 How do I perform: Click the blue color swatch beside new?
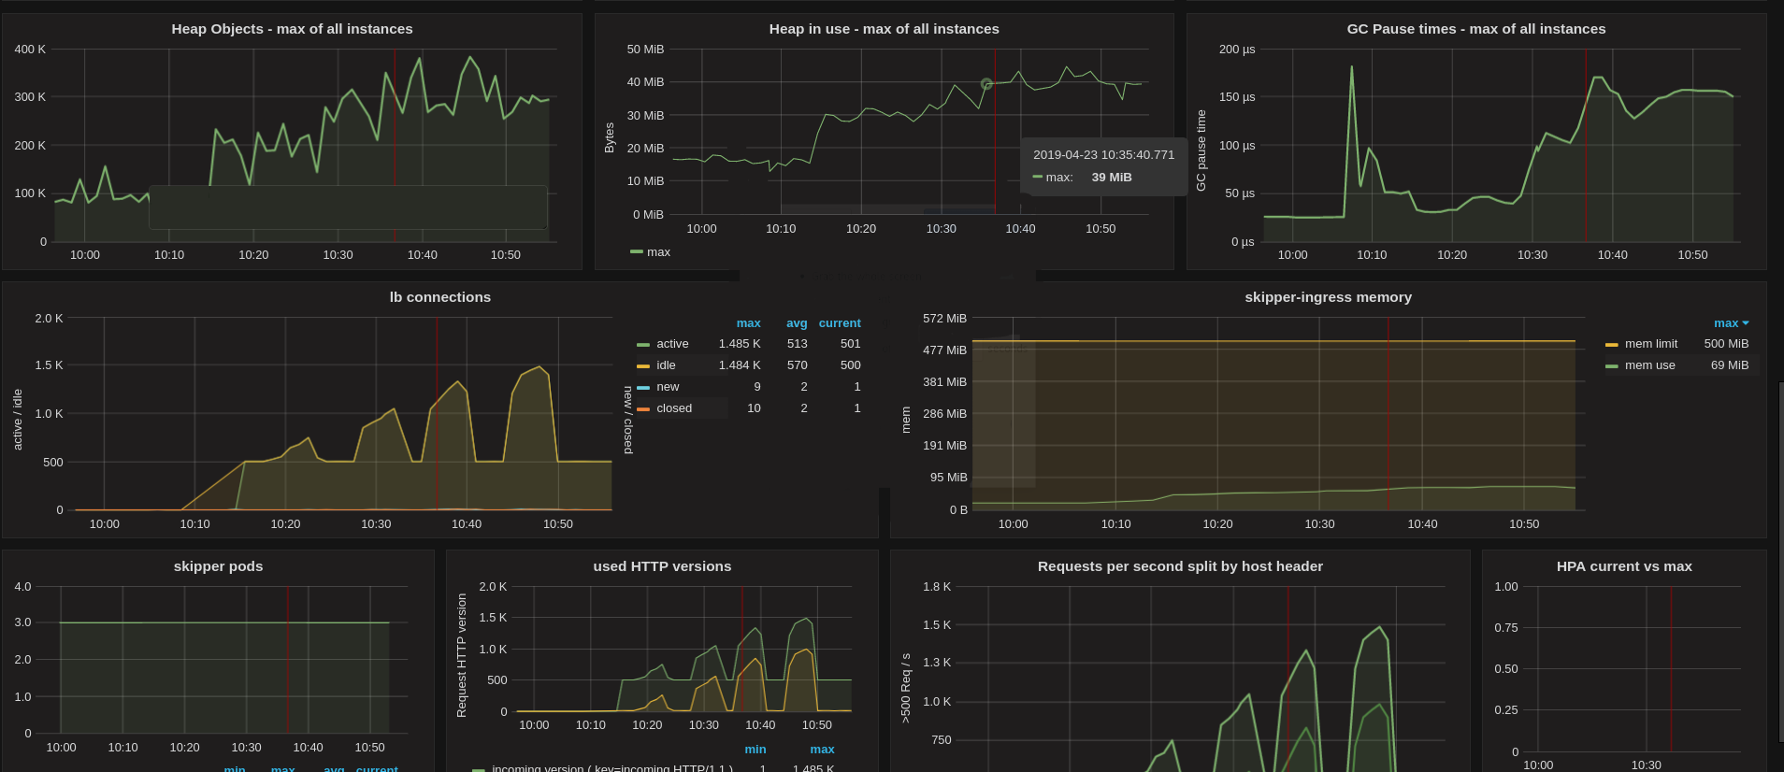(x=643, y=388)
